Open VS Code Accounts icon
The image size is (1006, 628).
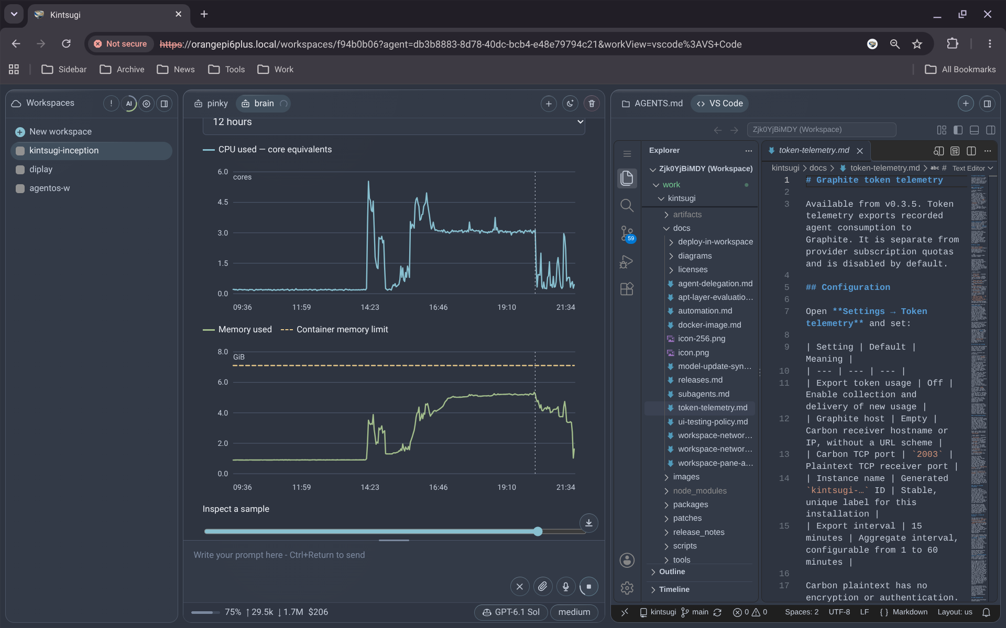[x=627, y=560]
